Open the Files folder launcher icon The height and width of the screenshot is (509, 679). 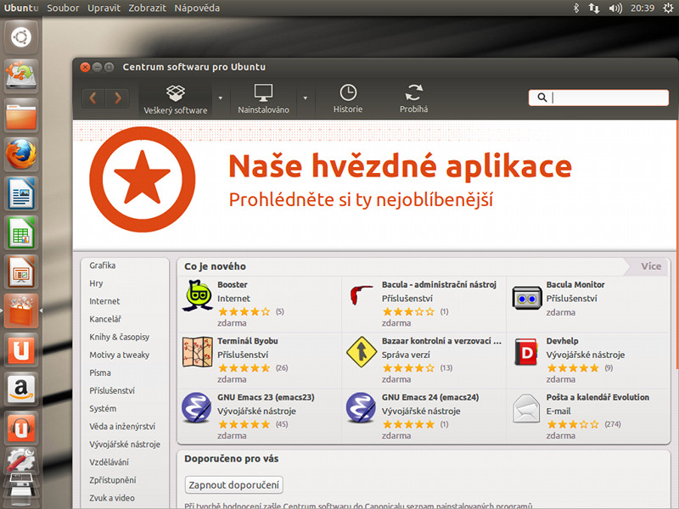point(21,115)
